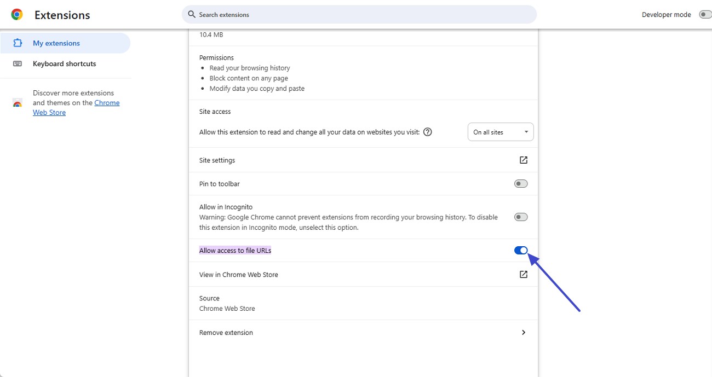The image size is (712, 377).
Task: Click the Extensions page title
Action: (x=62, y=15)
